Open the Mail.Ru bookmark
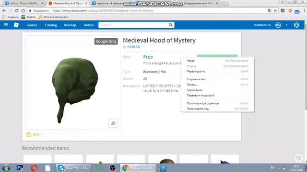Screen dimensions: 307x172 click(x=29, y=17)
